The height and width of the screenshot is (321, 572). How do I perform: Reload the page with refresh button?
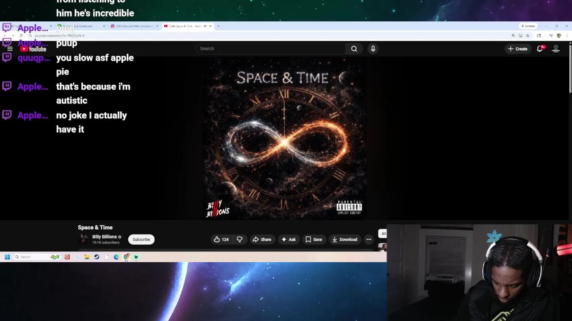pyautogui.click(x=21, y=36)
